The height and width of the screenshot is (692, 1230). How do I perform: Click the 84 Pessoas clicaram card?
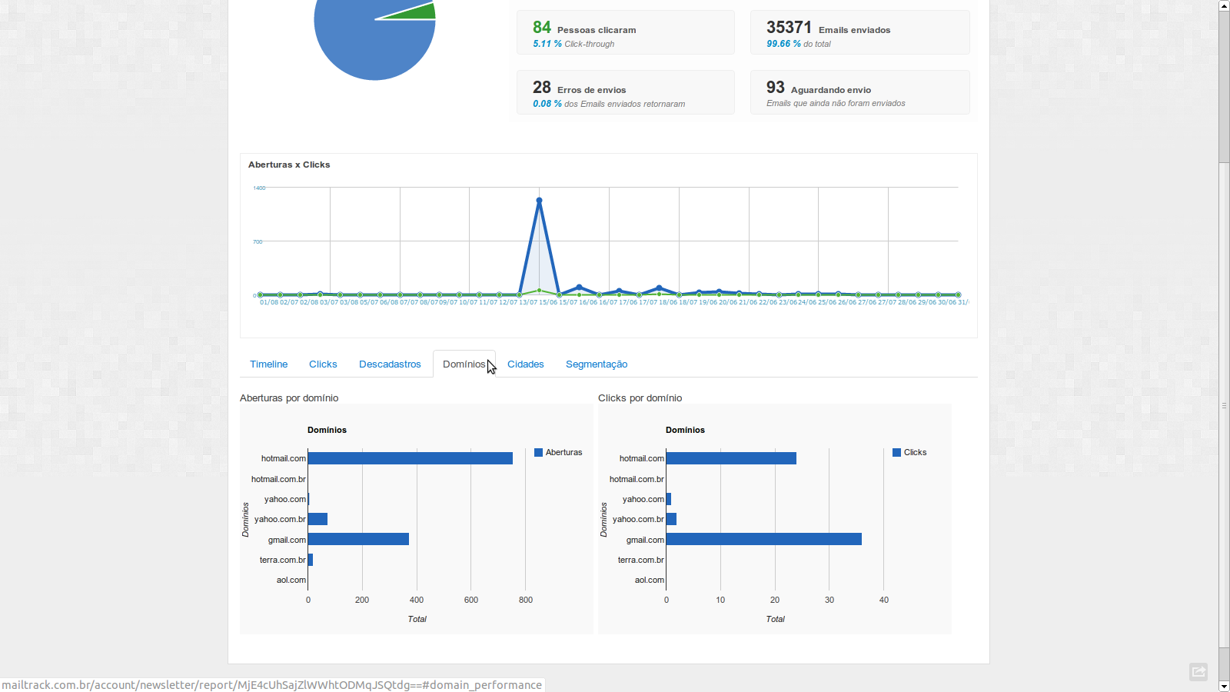click(x=625, y=32)
